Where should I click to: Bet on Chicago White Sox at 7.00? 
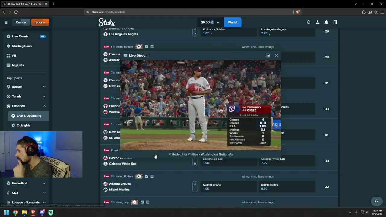[x=287, y=161]
